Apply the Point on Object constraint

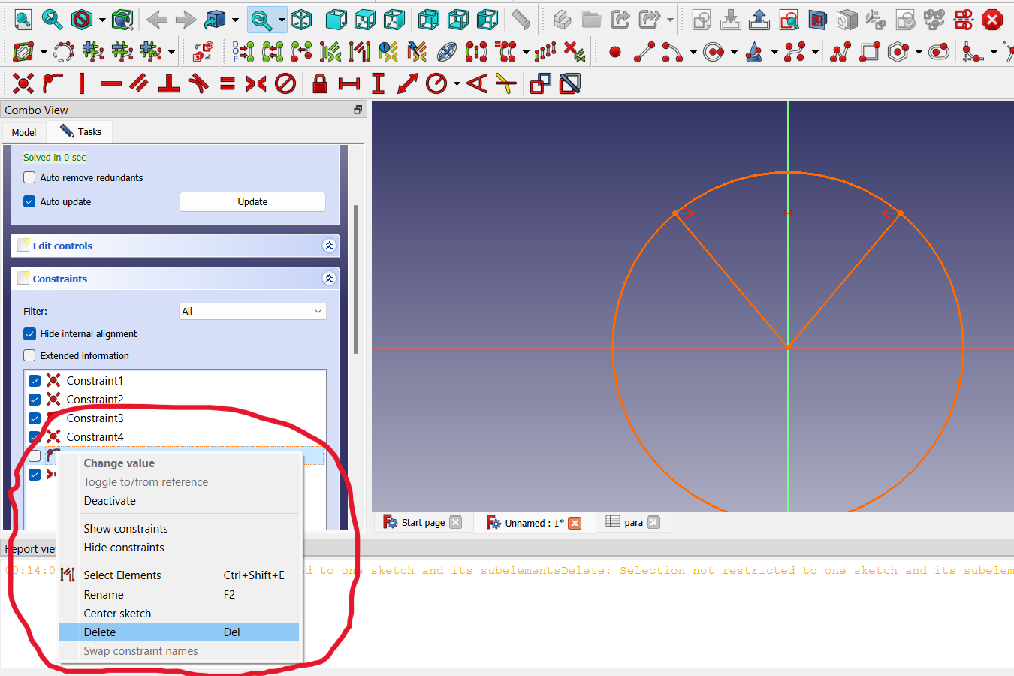click(x=52, y=83)
